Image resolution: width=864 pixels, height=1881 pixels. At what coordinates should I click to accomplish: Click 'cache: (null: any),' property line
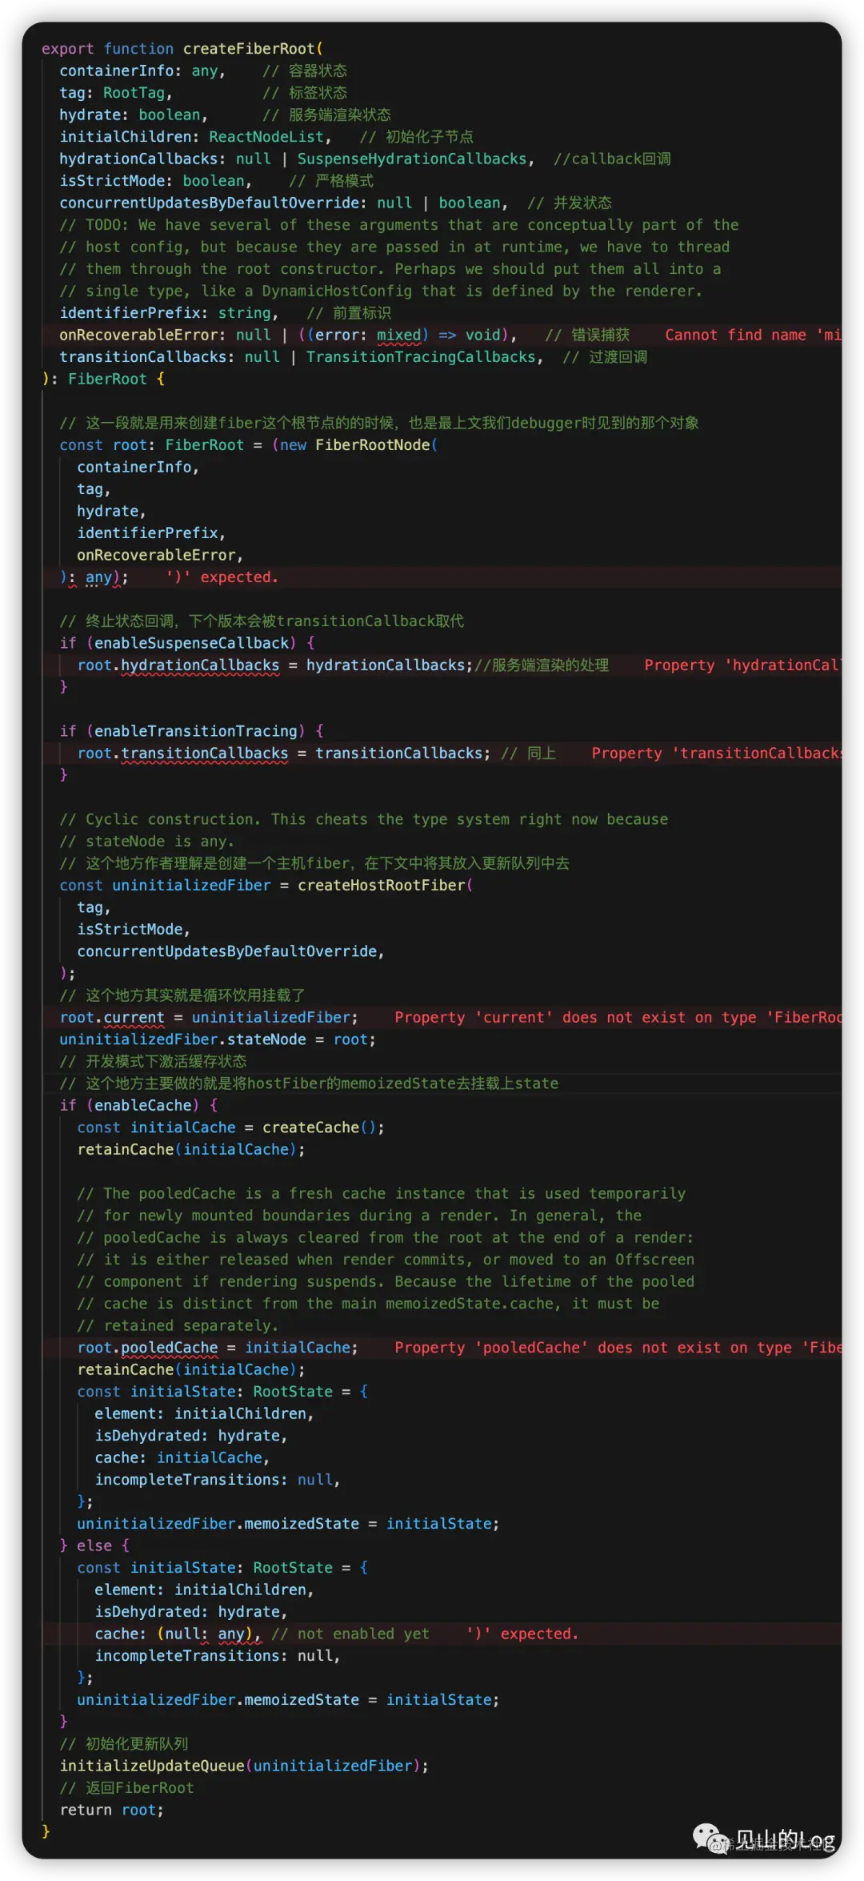click(178, 1634)
